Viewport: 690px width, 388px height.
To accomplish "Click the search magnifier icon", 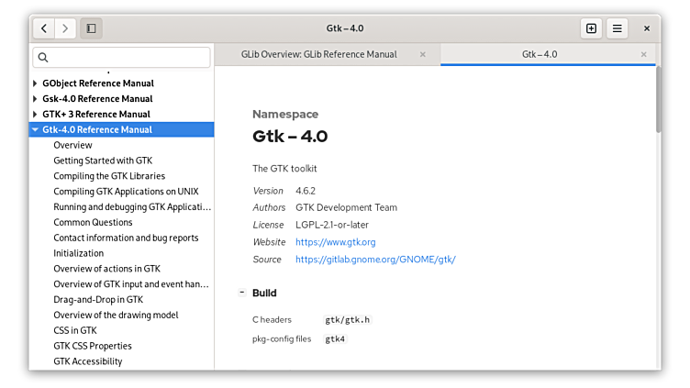I will tap(42, 58).
